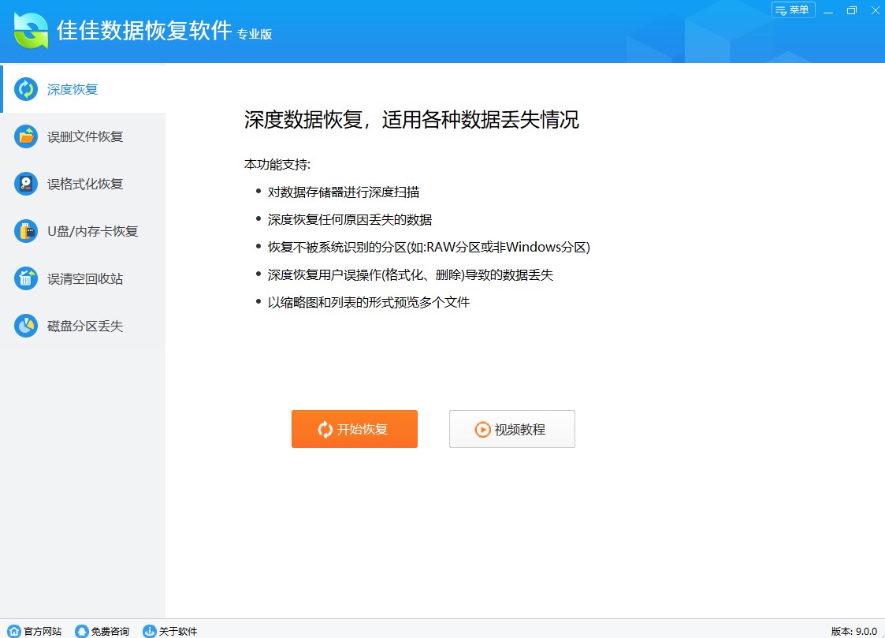Open 误清空回收站 trash icon
The height and width of the screenshot is (638, 885).
(26, 278)
